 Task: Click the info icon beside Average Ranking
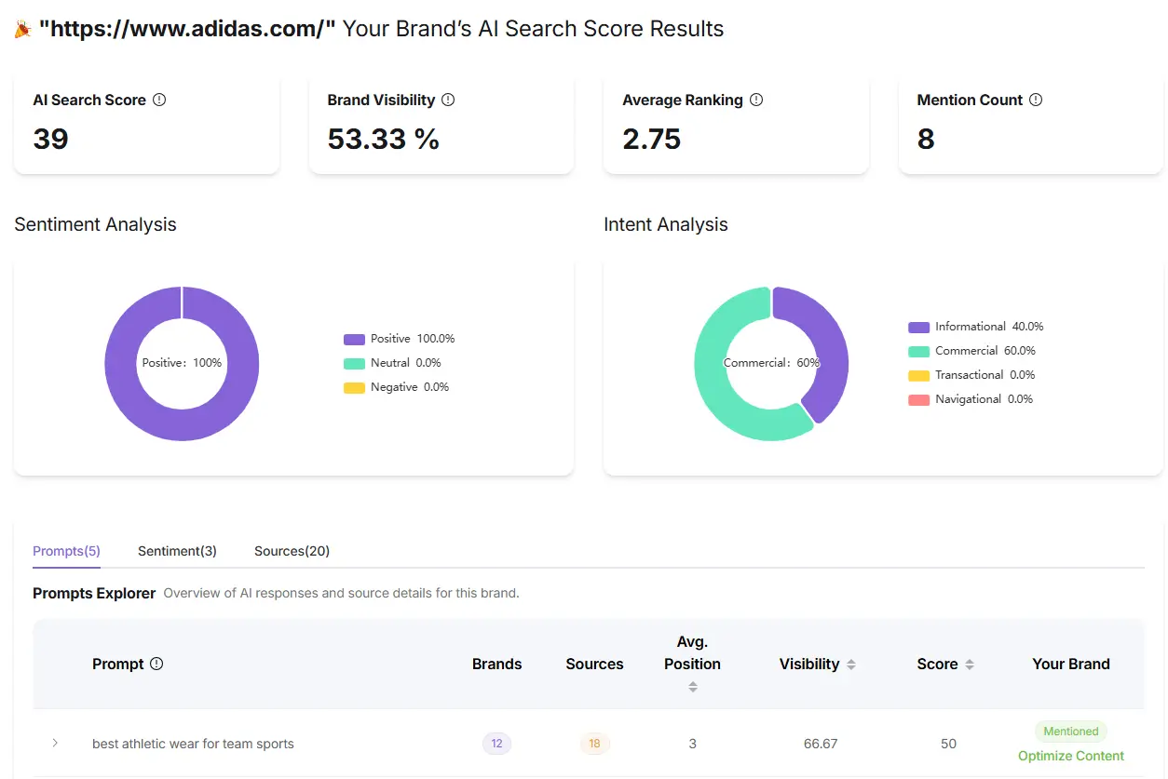pos(756,100)
